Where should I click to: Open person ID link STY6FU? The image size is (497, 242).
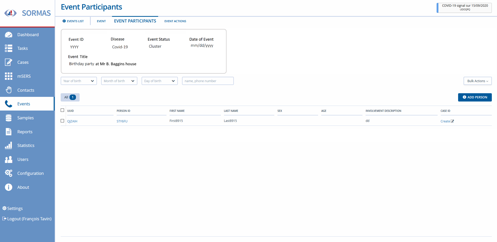122,121
